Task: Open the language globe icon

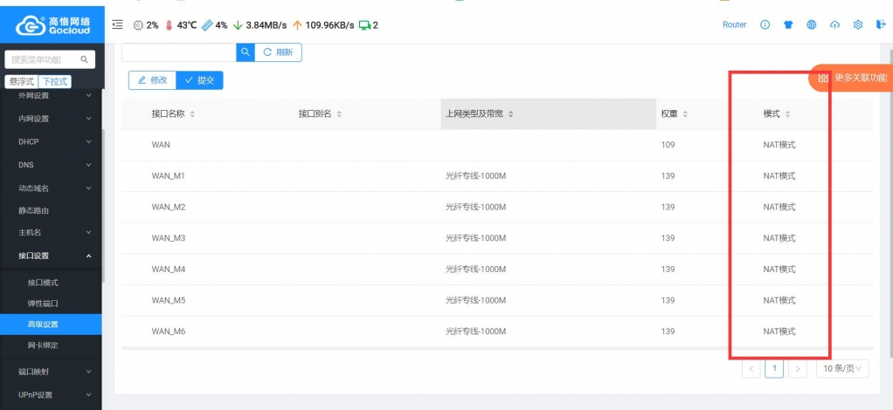Action: click(812, 25)
